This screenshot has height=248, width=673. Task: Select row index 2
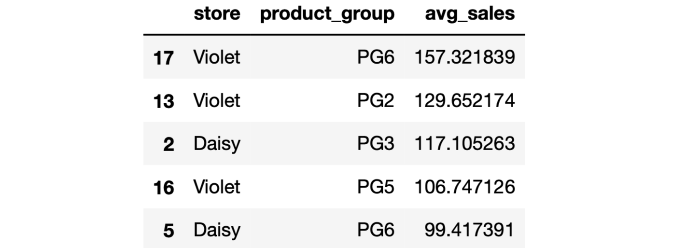(168, 145)
